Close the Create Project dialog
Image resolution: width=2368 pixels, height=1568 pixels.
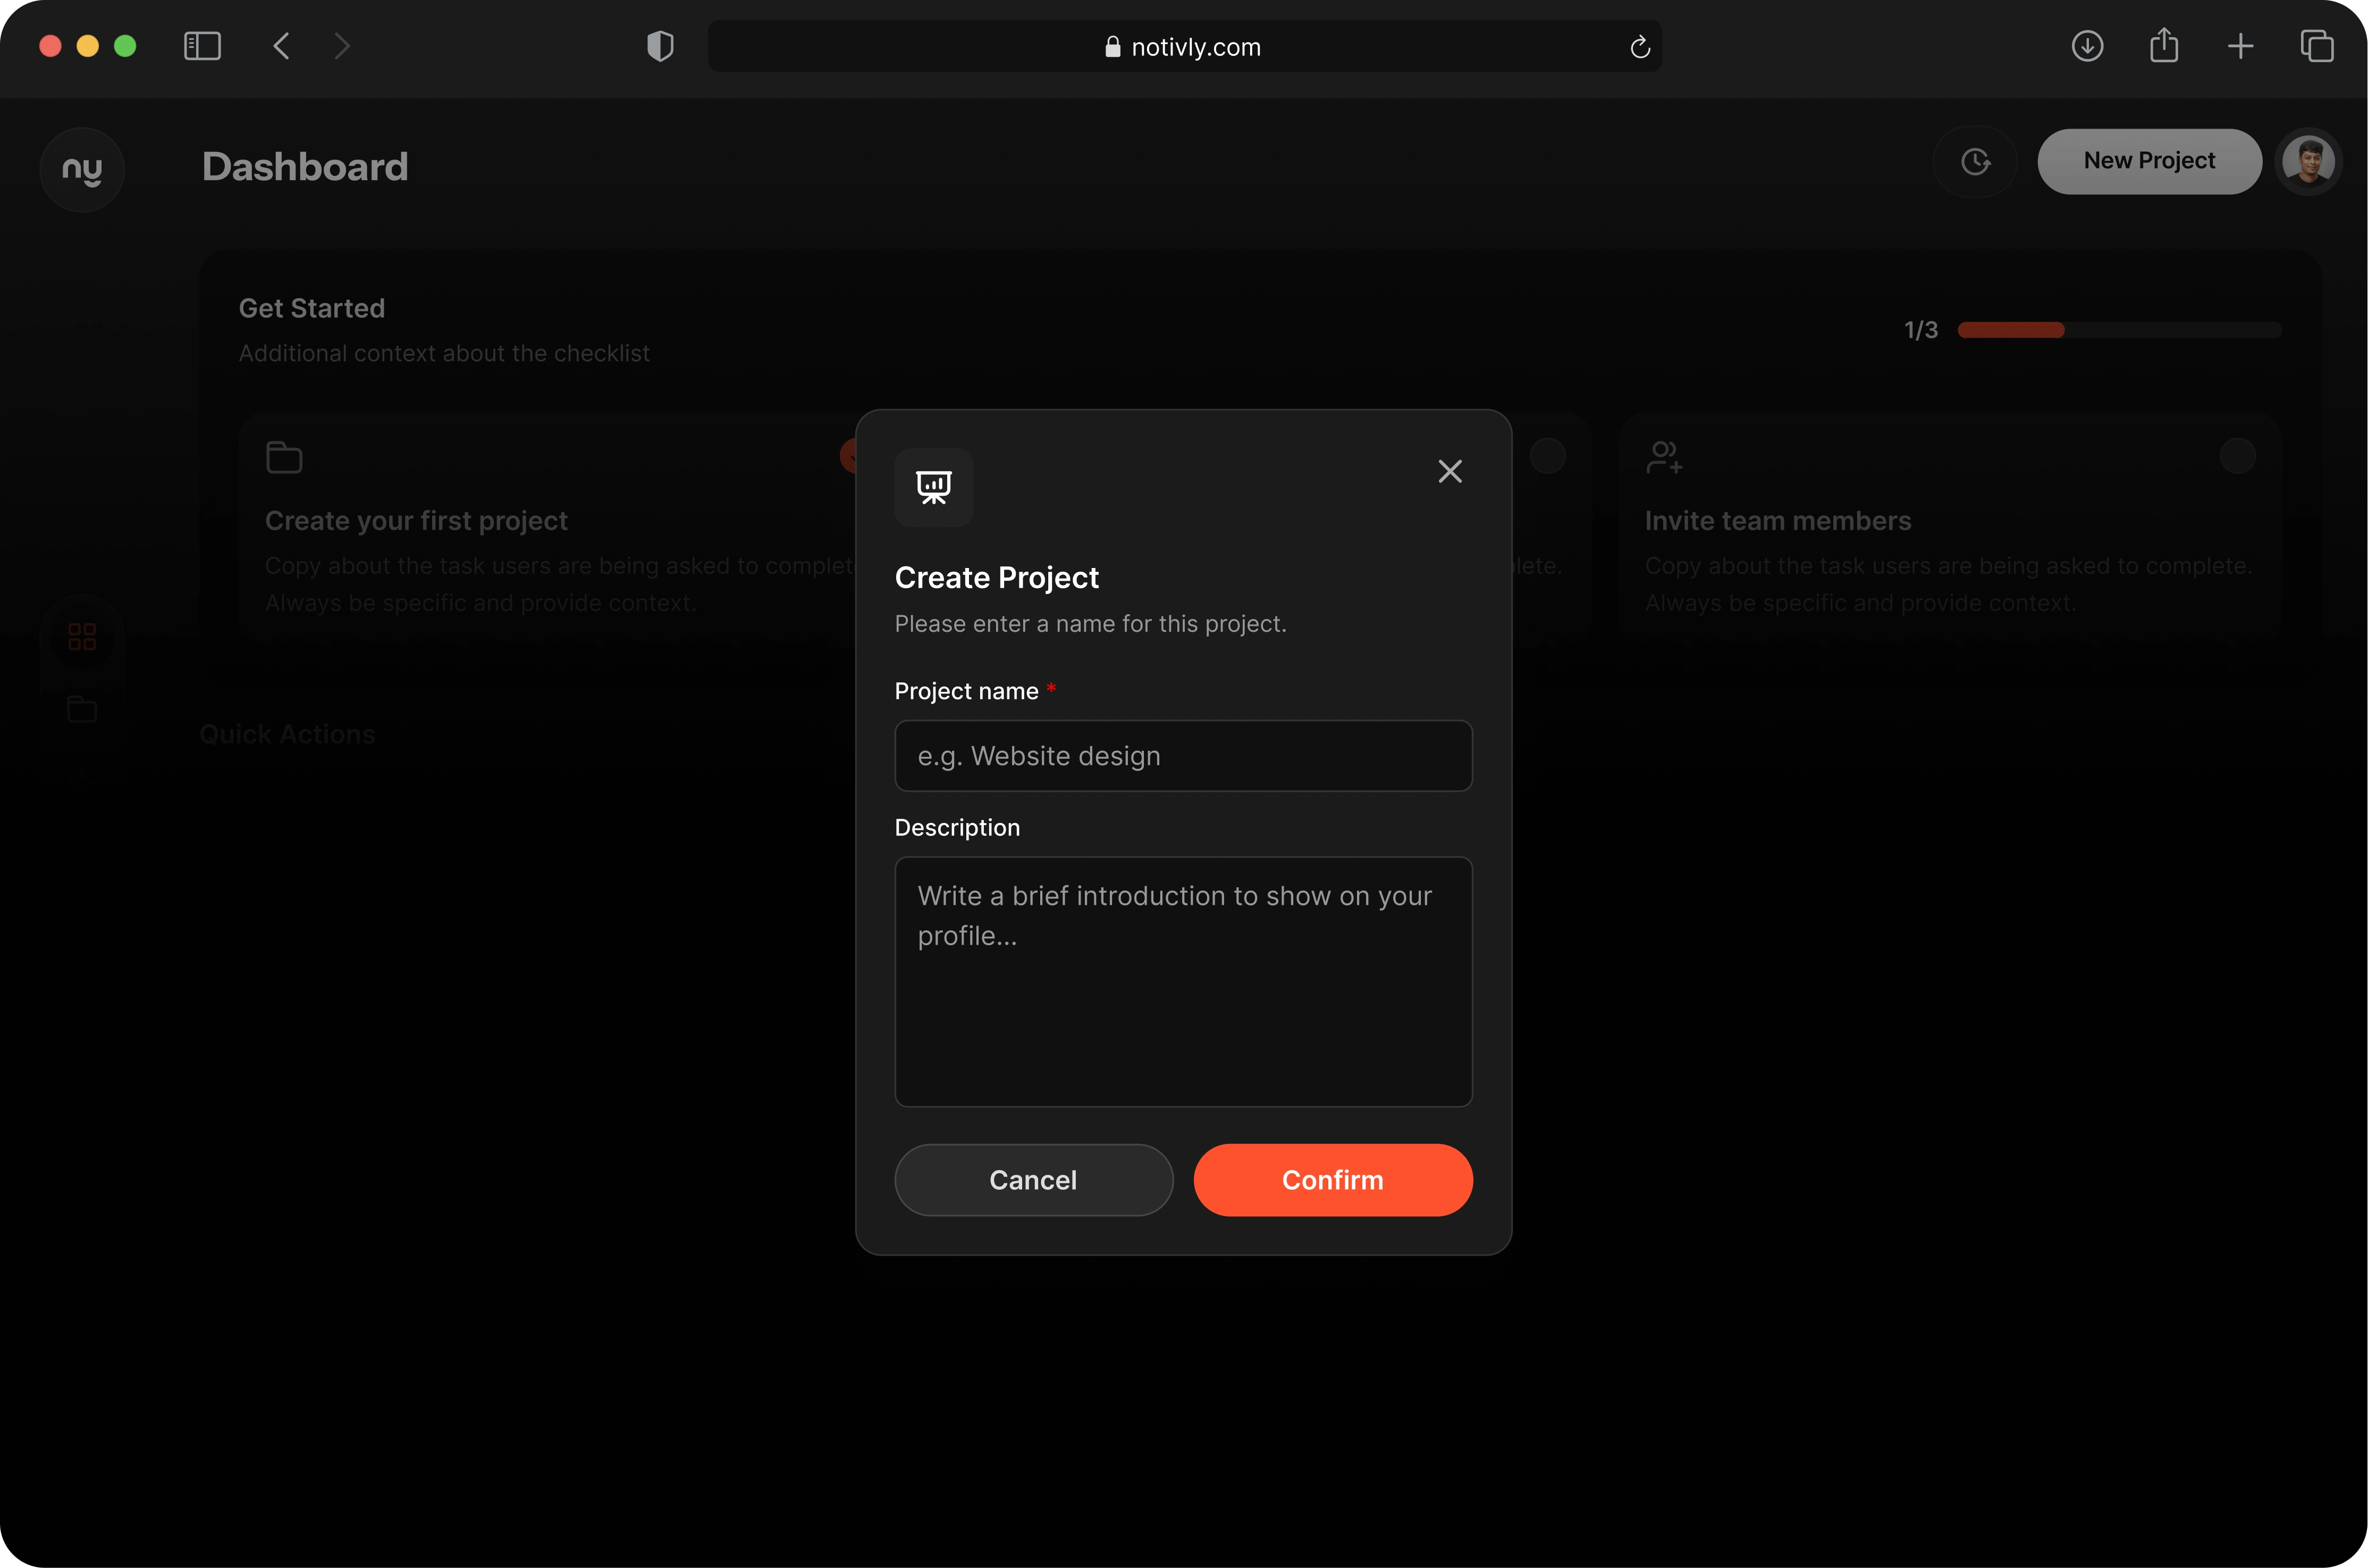click(x=1448, y=471)
